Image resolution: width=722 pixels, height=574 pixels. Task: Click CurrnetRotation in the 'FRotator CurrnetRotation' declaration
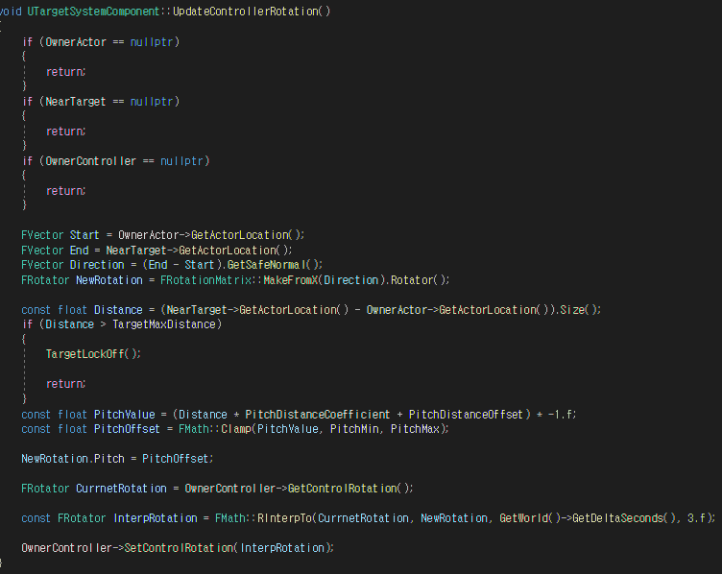121,489
